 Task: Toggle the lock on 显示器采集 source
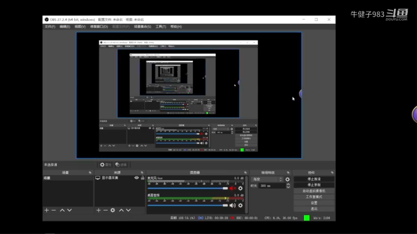(142, 178)
